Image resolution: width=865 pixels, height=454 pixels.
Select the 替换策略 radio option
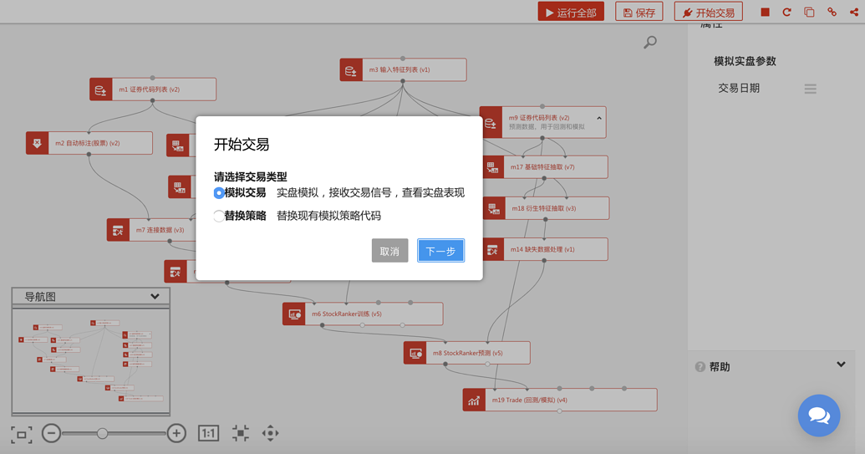coord(218,216)
